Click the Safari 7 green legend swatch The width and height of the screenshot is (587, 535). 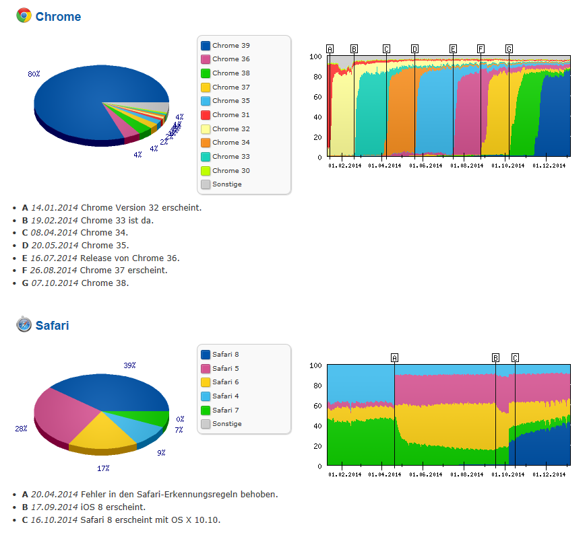pos(206,411)
